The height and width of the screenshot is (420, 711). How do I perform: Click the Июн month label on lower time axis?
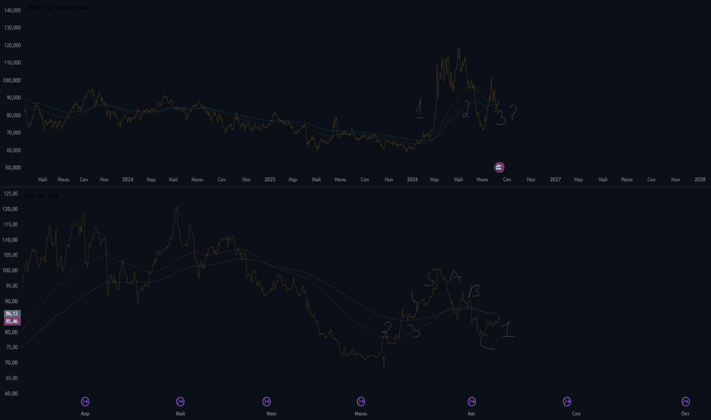pyautogui.click(x=271, y=414)
